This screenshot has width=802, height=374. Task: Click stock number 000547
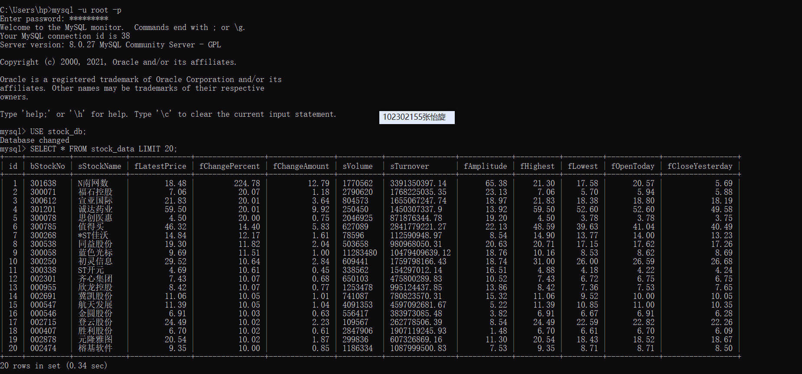43,305
